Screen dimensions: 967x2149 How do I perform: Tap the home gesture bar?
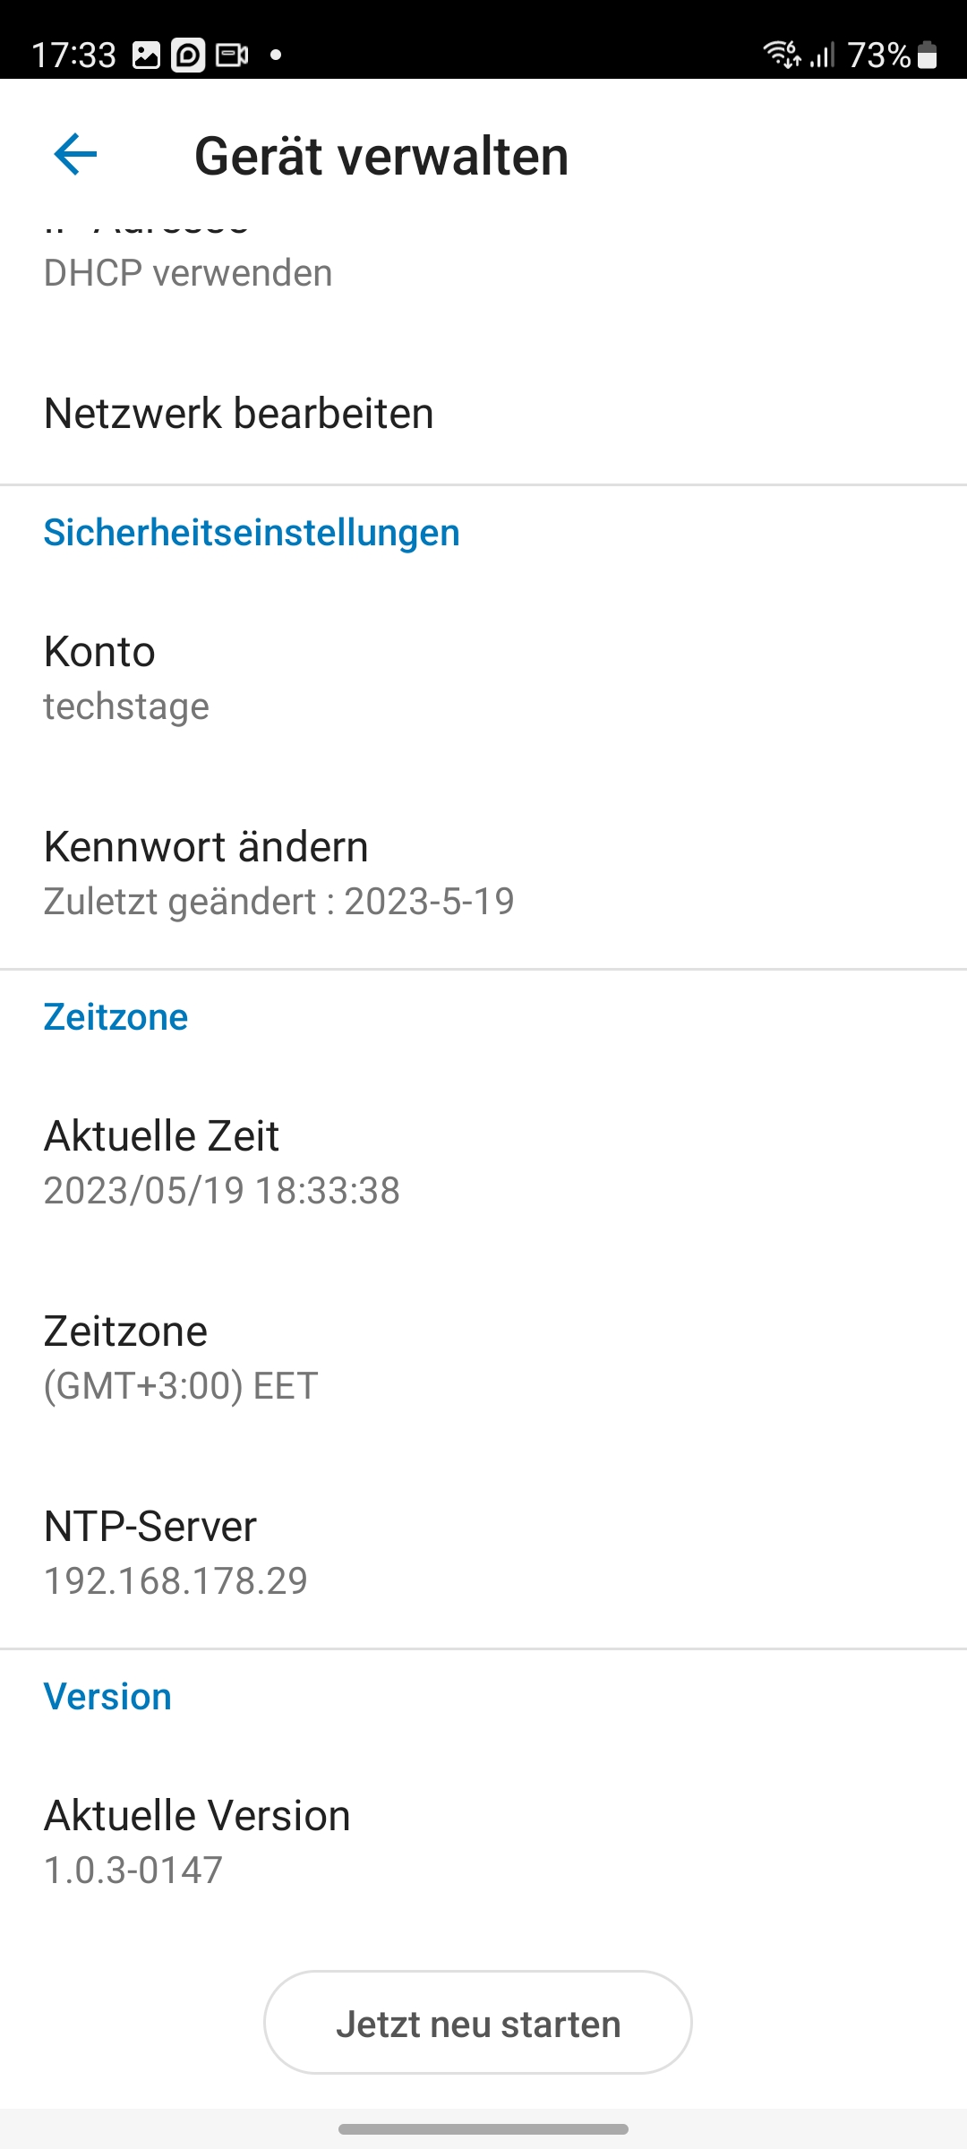click(483, 2128)
